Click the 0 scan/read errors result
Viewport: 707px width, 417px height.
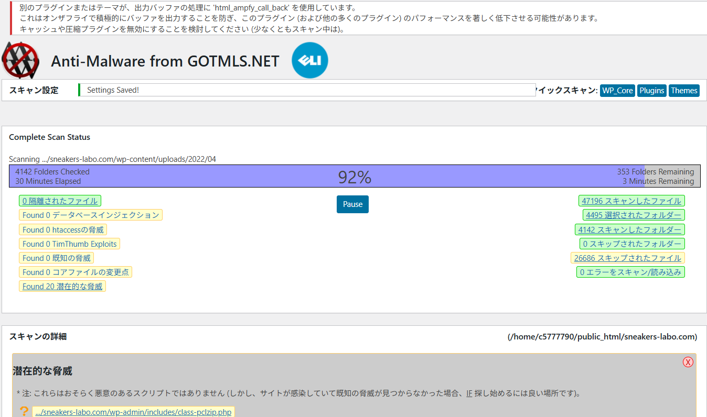(630, 272)
